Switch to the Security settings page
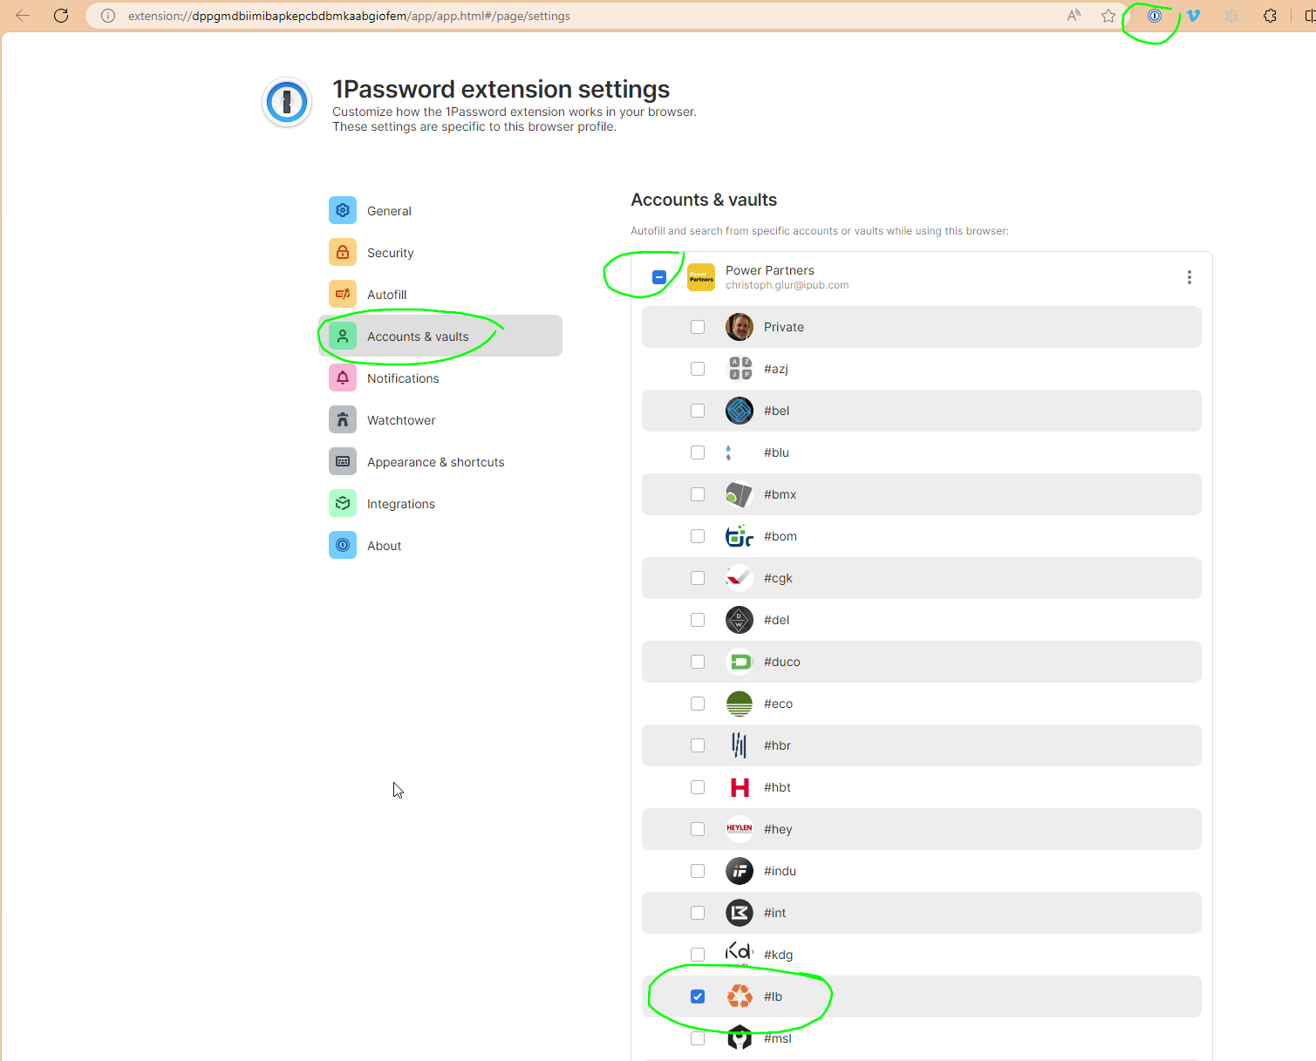 pos(440,252)
